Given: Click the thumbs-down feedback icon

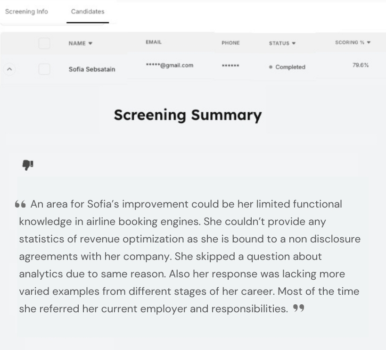Looking at the screenshot, I should coord(28,165).
